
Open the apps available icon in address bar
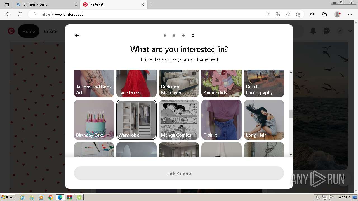pos(278,14)
